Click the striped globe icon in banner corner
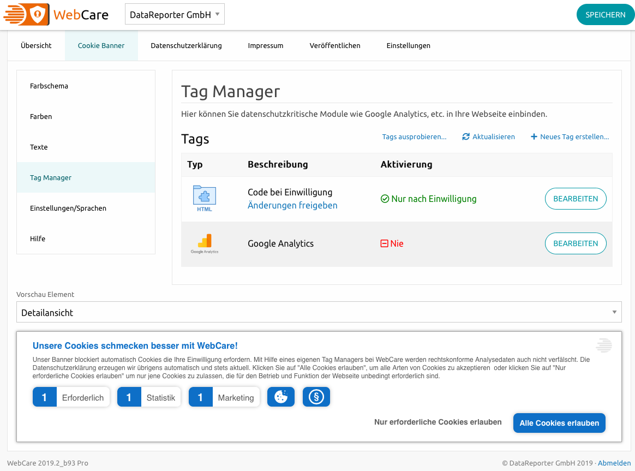 coord(604,345)
